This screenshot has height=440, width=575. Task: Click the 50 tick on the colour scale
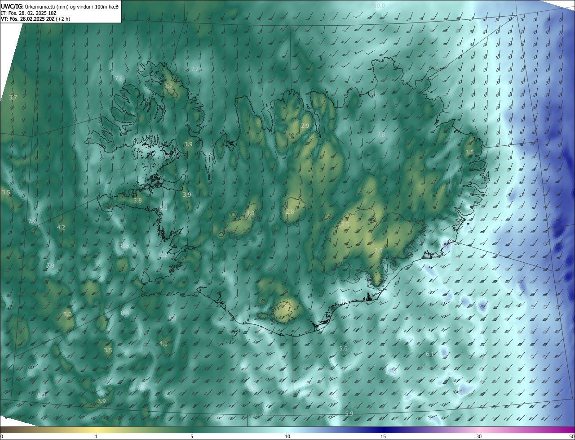pos(571,436)
